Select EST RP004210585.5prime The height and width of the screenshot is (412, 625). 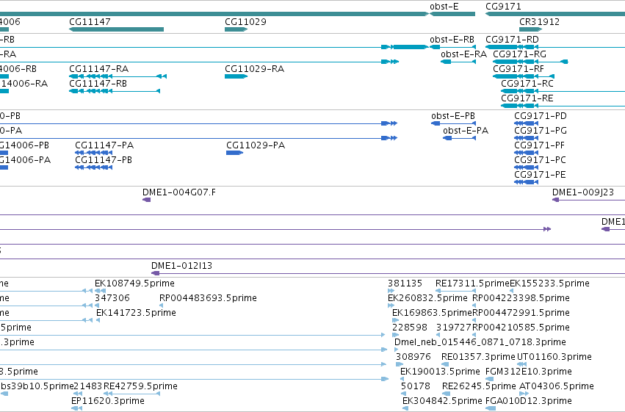pyautogui.click(x=521, y=328)
